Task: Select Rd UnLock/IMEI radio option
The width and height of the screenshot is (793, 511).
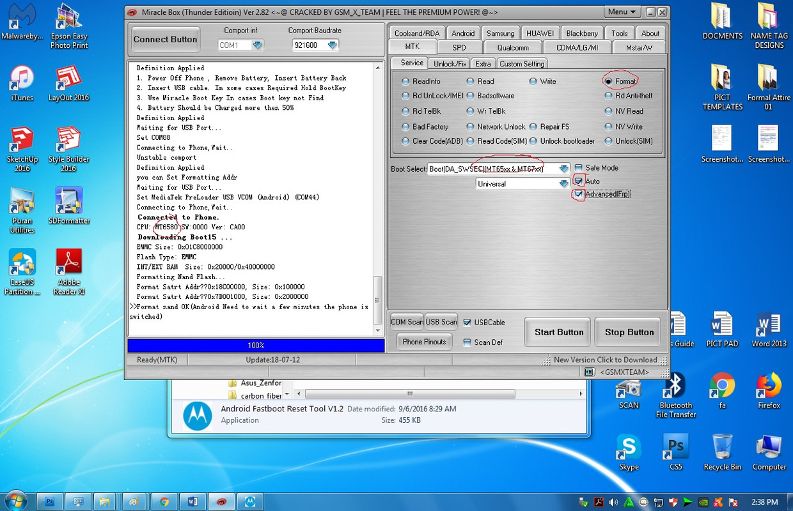Action: pos(432,96)
